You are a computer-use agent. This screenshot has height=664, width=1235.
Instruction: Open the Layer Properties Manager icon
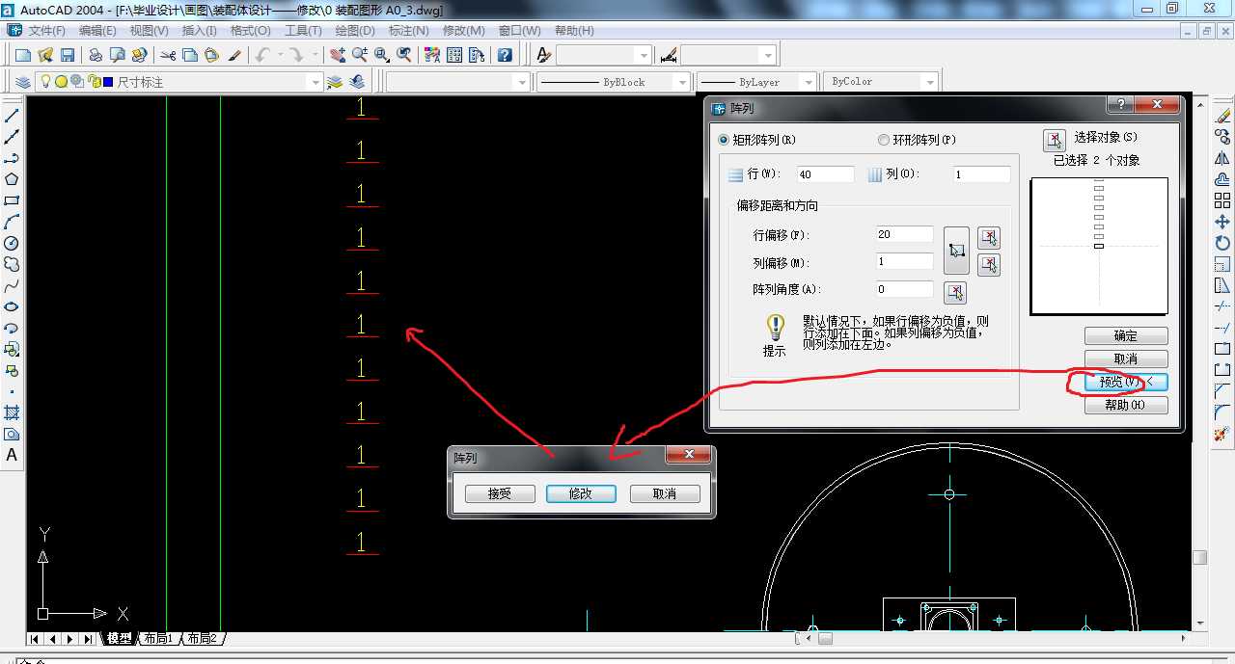[23, 82]
